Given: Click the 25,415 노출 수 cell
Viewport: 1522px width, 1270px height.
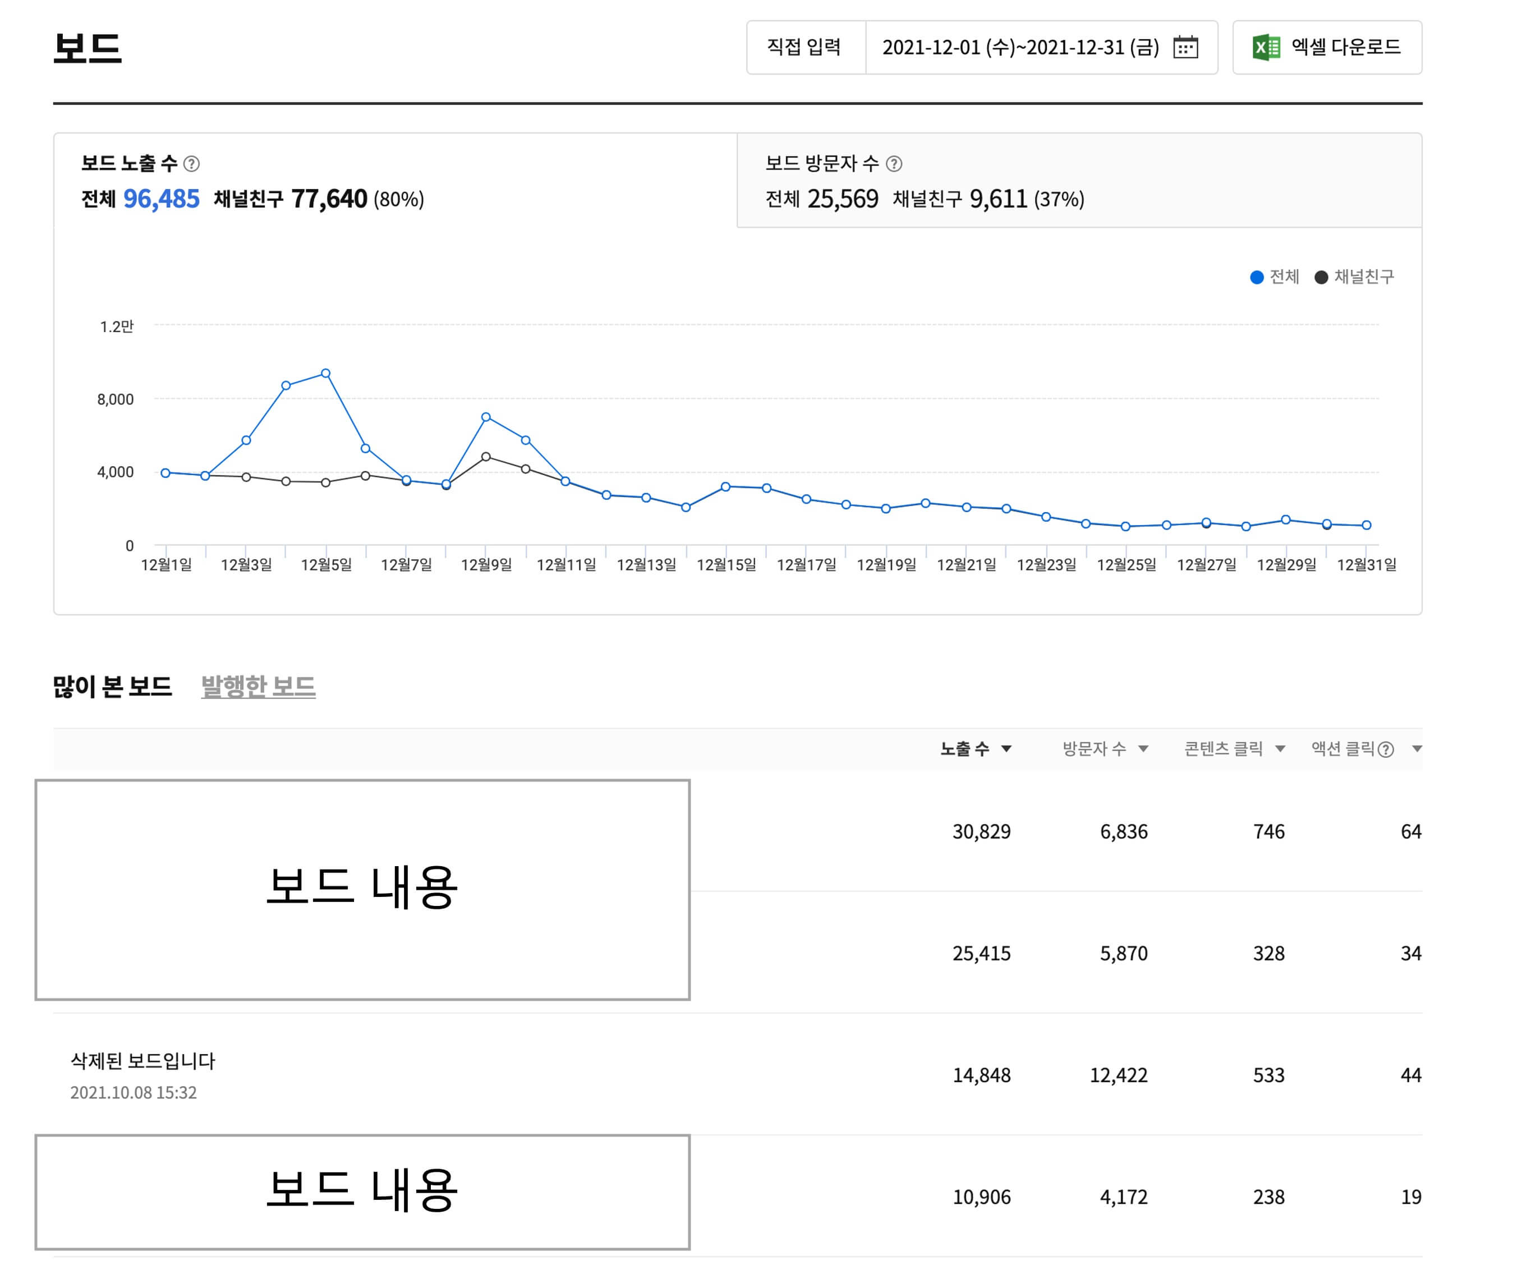Looking at the screenshot, I should pyautogui.click(x=981, y=953).
